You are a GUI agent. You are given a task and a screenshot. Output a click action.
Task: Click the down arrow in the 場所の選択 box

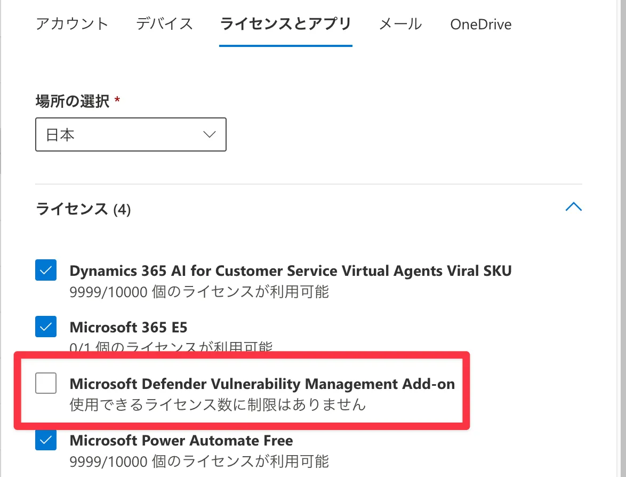pos(210,134)
